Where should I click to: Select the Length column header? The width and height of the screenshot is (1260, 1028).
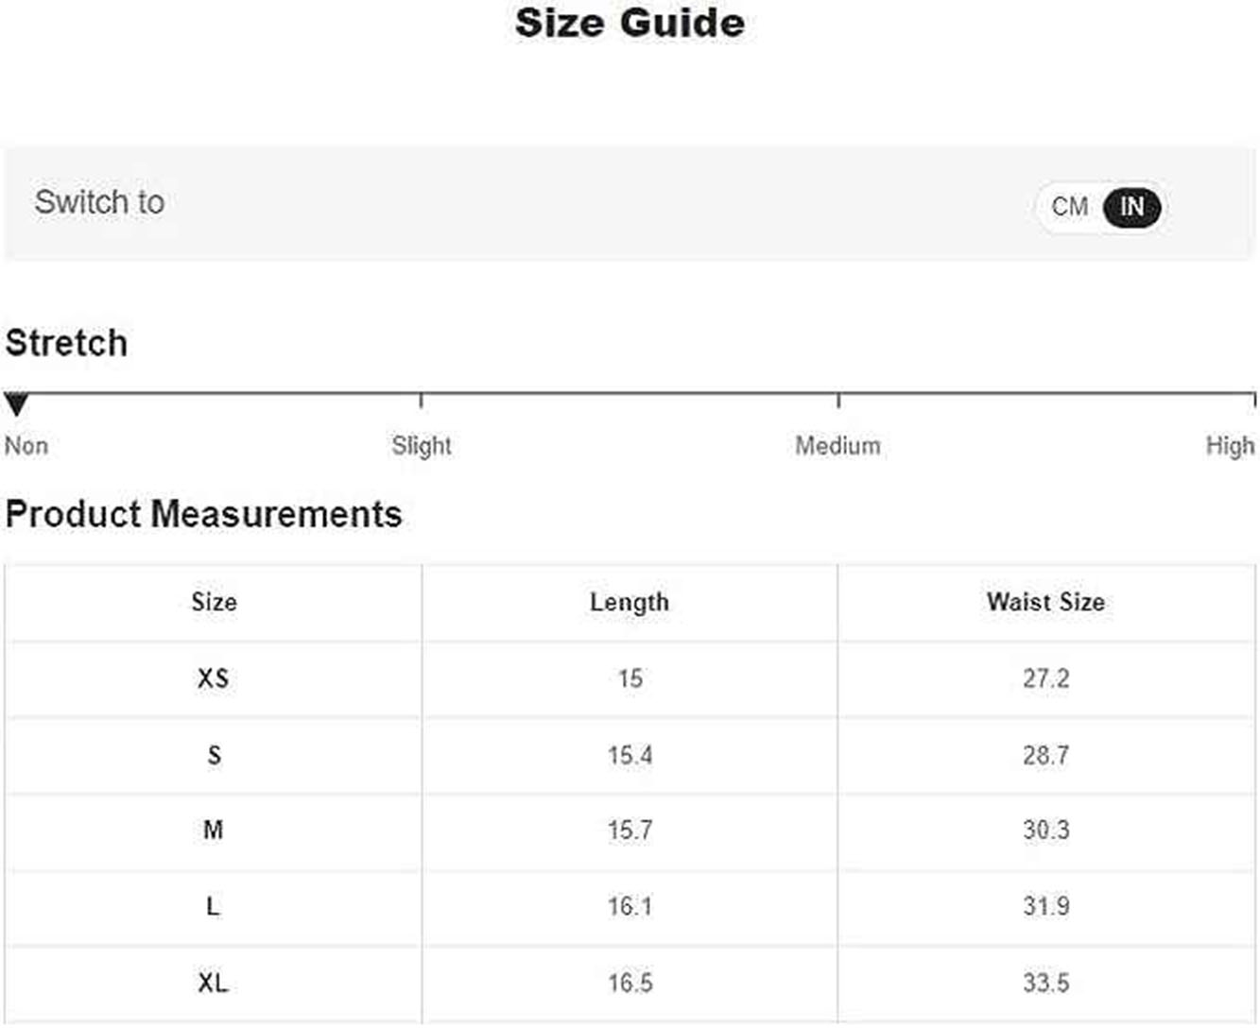[630, 602]
